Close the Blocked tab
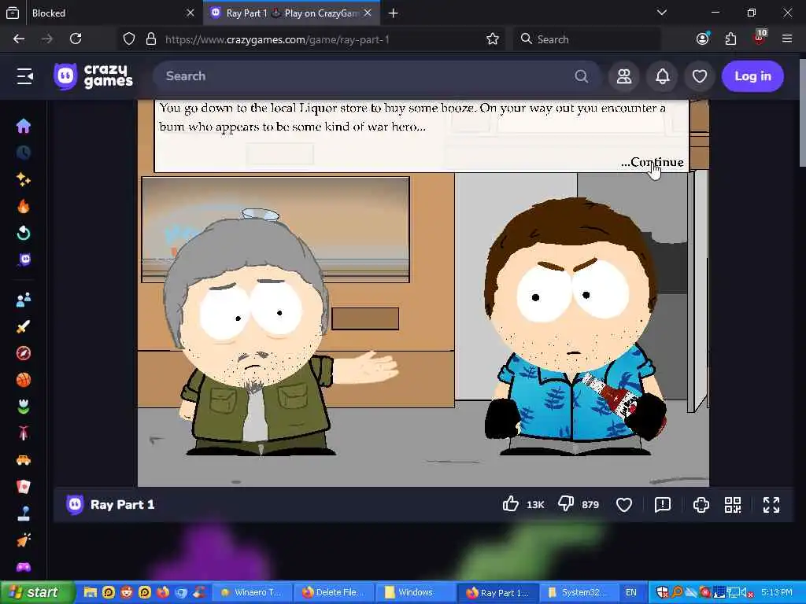Image resolution: width=806 pixels, height=604 pixels. [x=190, y=13]
